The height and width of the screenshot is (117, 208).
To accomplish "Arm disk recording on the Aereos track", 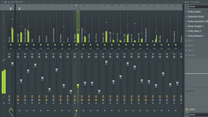I will tap(110, 103).
